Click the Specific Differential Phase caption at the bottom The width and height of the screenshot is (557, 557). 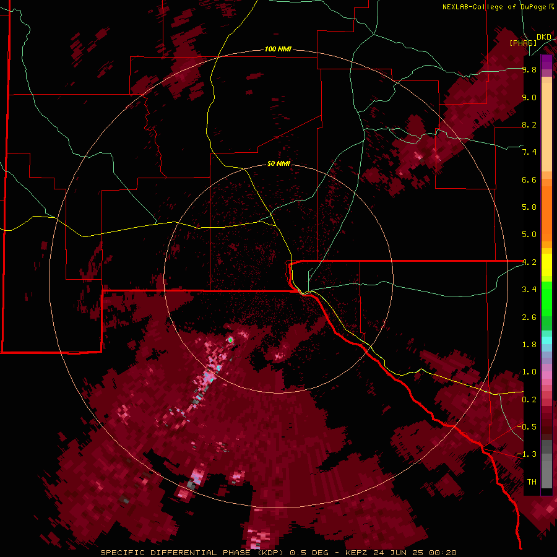pyautogui.click(x=278, y=553)
